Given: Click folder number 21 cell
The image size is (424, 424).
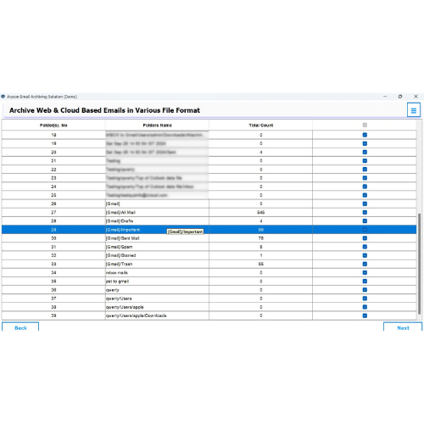Looking at the screenshot, I should pos(53,160).
